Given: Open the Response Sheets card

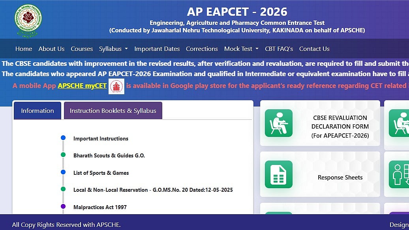Looking at the screenshot, I should tap(320, 174).
